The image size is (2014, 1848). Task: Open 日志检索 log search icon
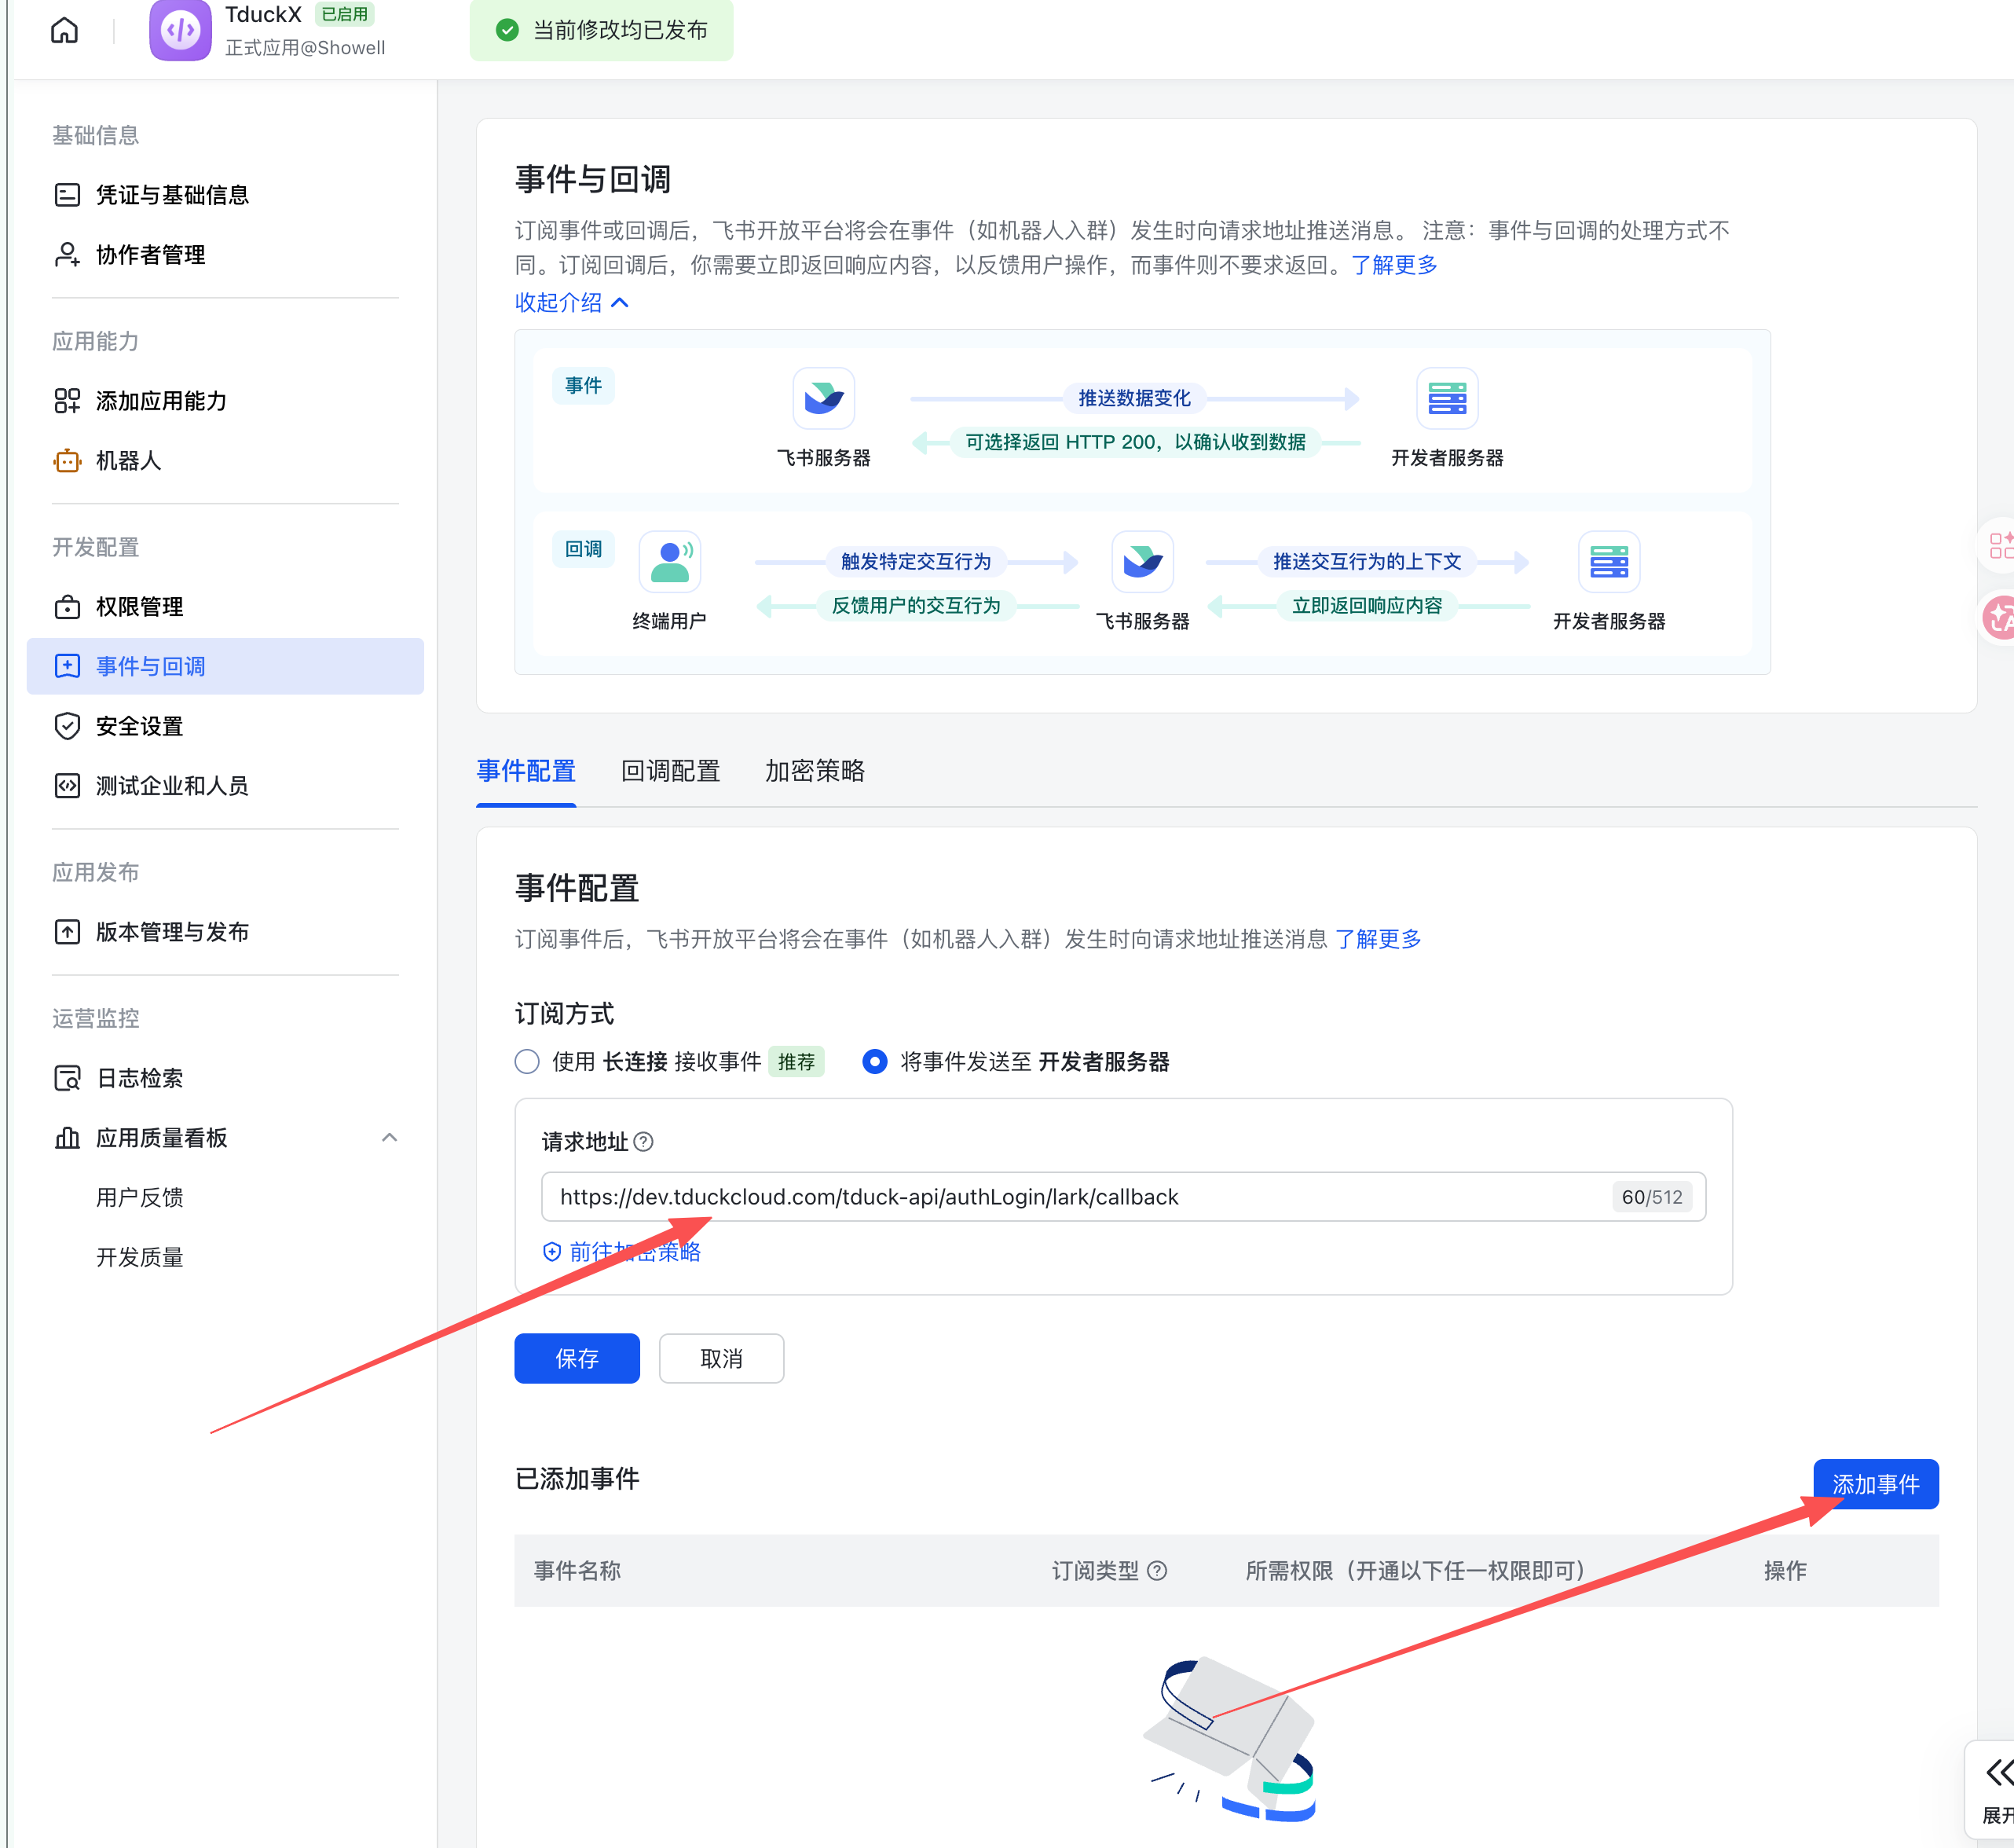click(x=67, y=1078)
